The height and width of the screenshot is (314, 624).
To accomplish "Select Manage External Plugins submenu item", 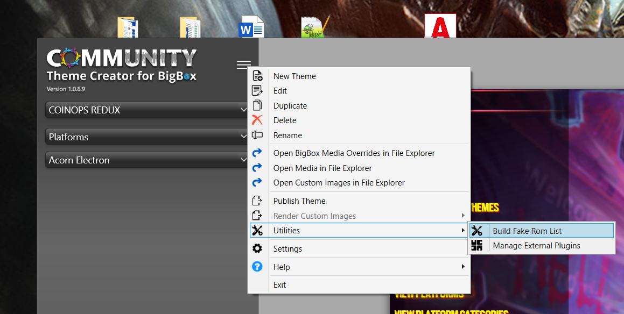I will coord(542,245).
